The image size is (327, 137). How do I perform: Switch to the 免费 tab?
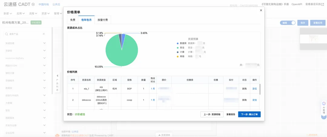73,20
